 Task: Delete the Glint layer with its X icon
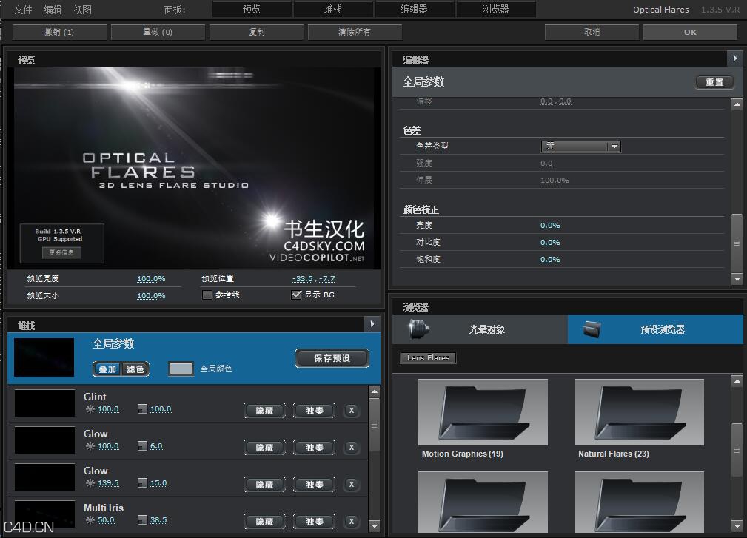[x=351, y=410]
